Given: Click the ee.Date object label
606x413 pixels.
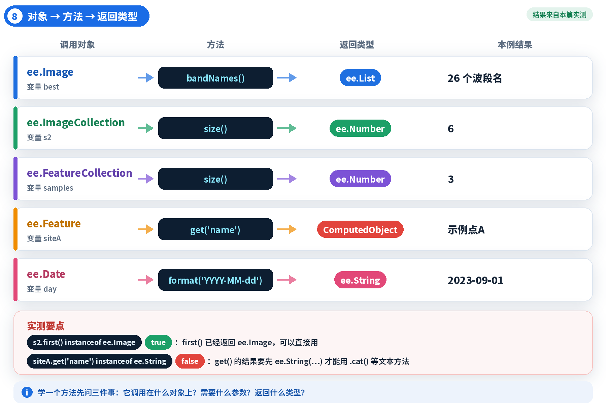Looking at the screenshot, I should 46,274.
